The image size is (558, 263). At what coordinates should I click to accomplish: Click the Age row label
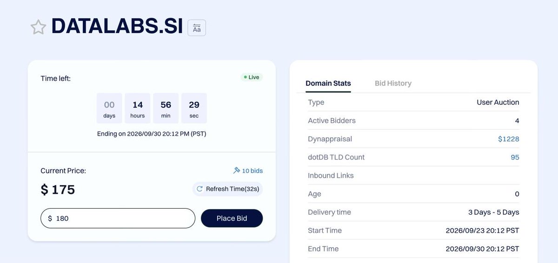tap(314, 194)
